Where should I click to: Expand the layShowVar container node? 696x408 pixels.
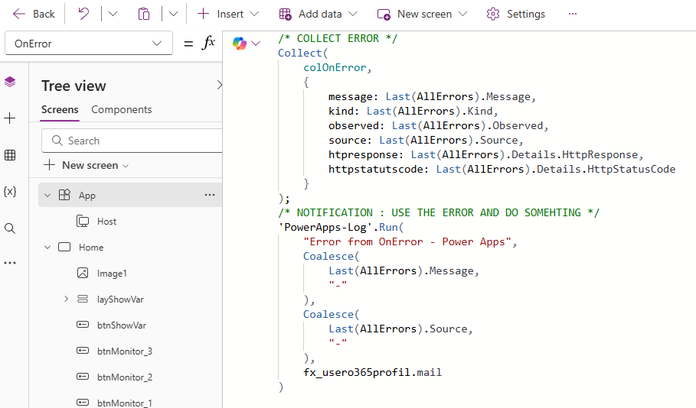click(x=66, y=299)
